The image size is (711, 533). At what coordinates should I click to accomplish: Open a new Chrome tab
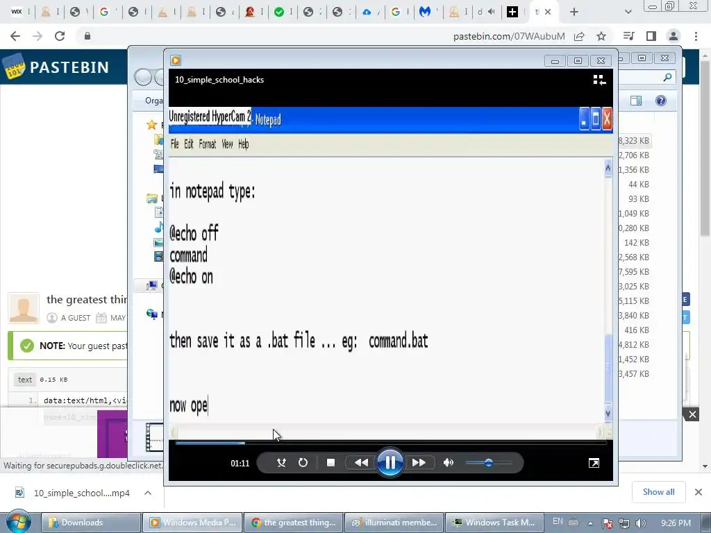574,12
